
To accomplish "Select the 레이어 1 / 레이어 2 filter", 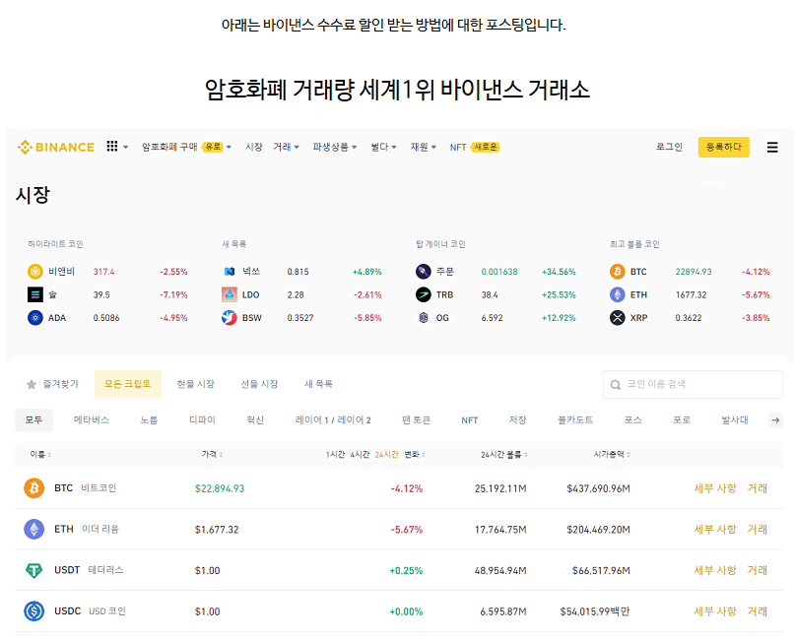I will pyautogui.click(x=333, y=420).
